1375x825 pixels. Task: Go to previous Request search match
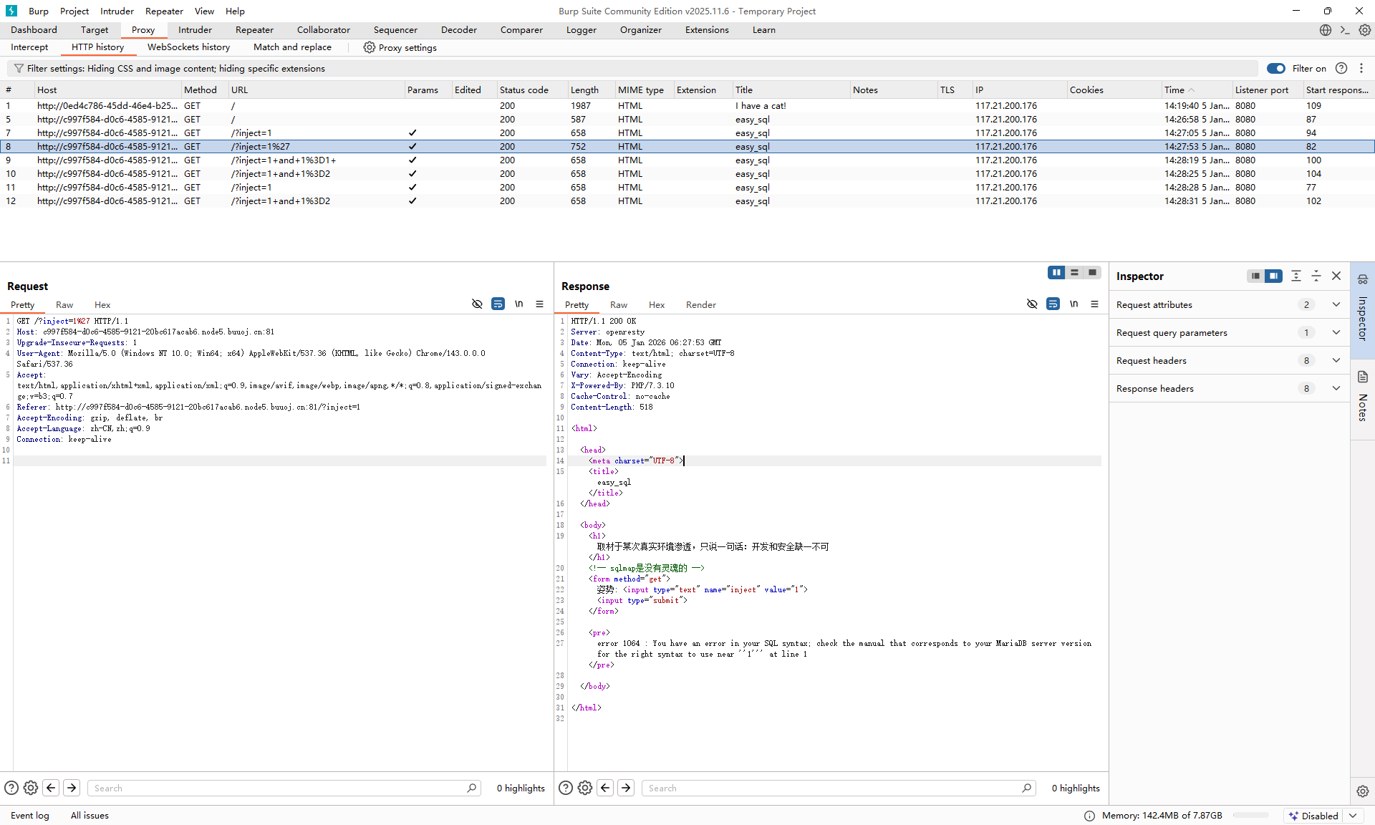(x=51, y=788)
